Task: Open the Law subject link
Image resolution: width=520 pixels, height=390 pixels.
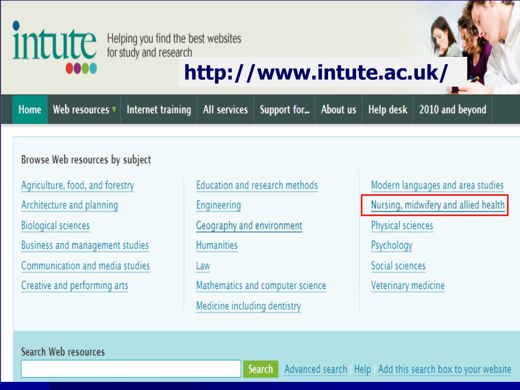Action: pyautogui.click(x=203, y=266)
